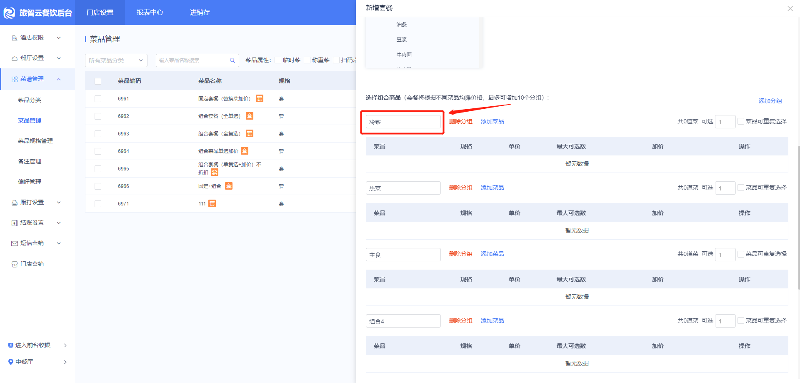Click the 套 badge on row 6961
Image resolution: width=800 pixels, height=383 pixels.
tap(260, 98)
